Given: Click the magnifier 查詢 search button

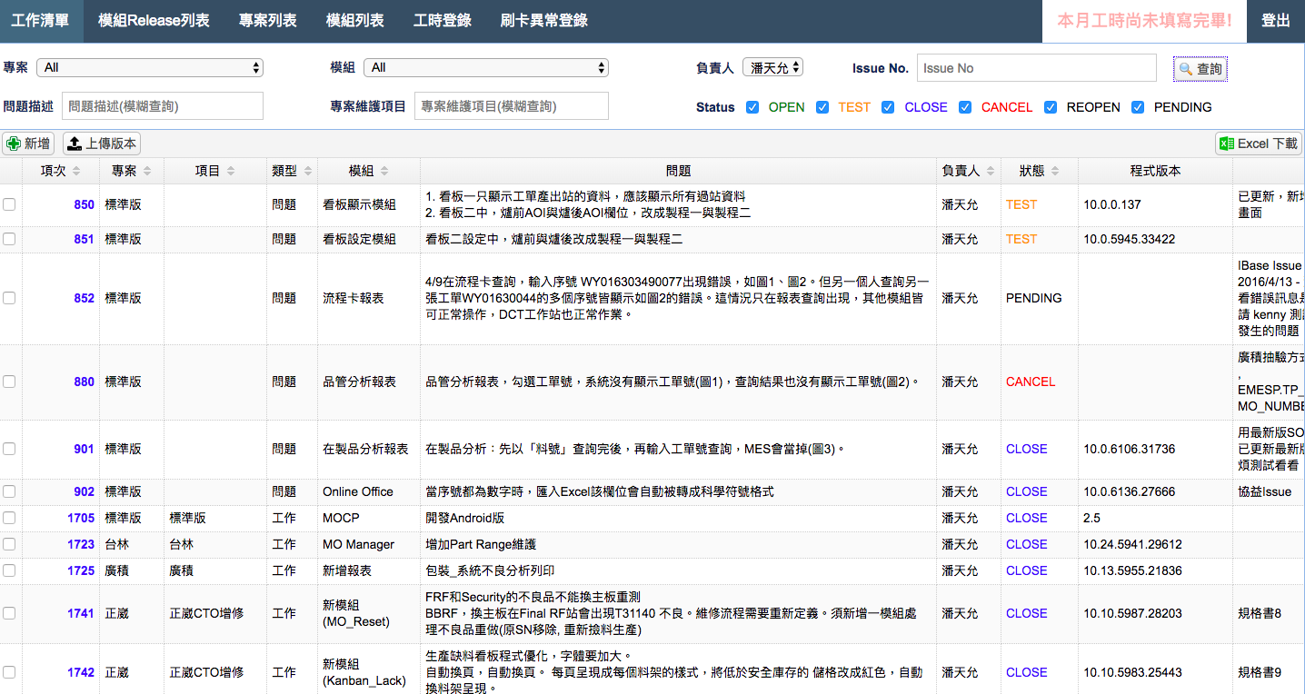Looking at the screenshot, I should pos(1200,68).
